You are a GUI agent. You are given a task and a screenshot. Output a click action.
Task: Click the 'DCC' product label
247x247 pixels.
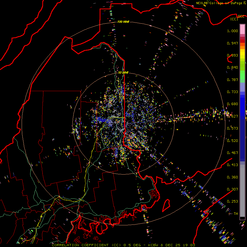coord(241,16)
